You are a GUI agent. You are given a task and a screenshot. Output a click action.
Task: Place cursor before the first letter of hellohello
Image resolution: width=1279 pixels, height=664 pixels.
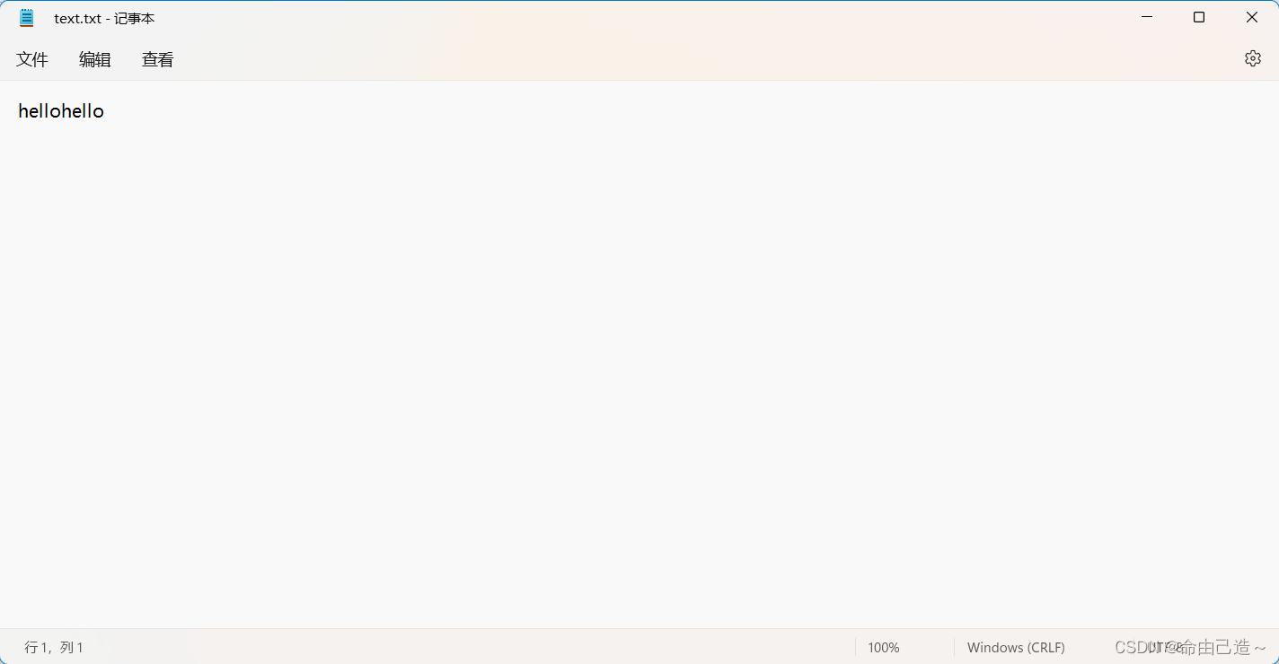click(x=18, y=111)
